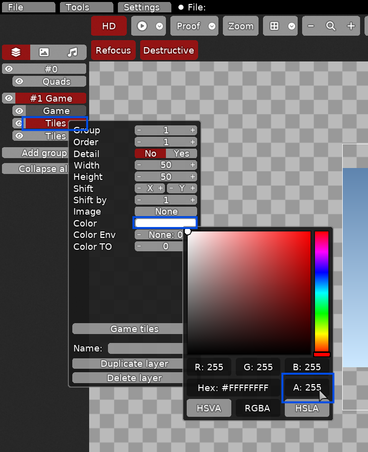Select group #0 in layer list
Image resolution: width=368 pixels, height=452 pixels.
51,69
